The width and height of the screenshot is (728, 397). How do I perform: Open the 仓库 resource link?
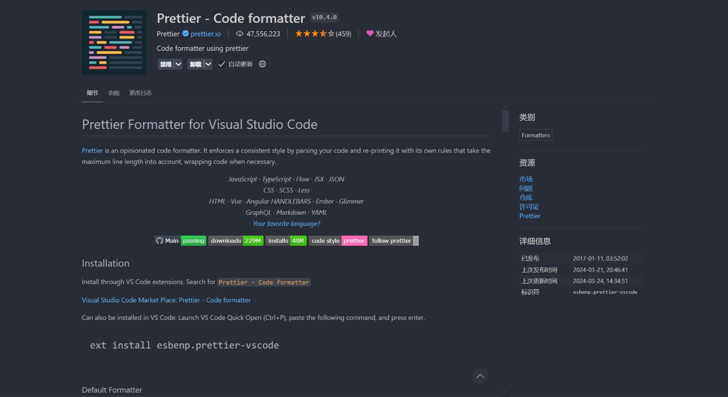526,197
